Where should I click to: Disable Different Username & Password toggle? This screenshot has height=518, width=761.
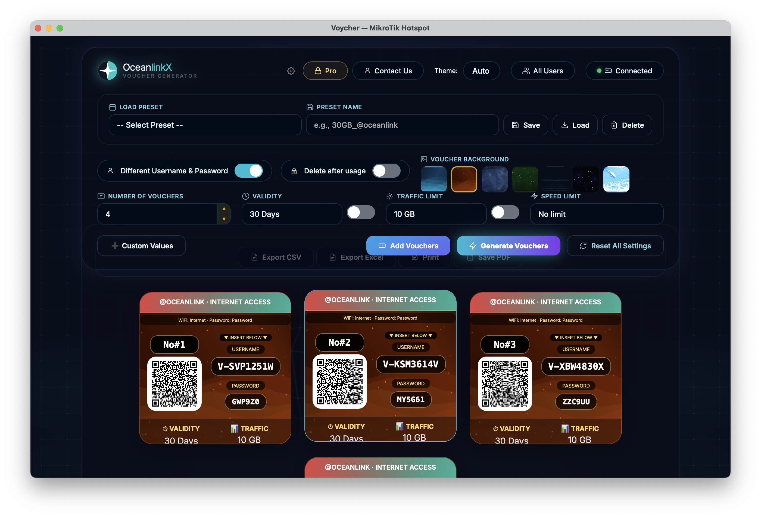(x=248, y=171)
